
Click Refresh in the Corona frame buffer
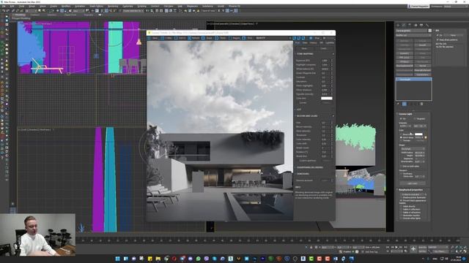tap(193, 38)
